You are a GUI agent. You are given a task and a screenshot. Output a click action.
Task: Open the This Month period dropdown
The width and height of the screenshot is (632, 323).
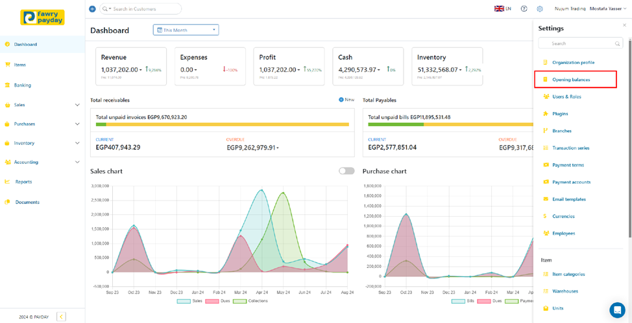tap(186, 30)
